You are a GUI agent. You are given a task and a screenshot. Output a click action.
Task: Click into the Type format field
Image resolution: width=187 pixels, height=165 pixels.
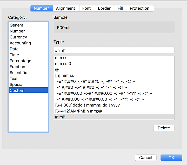tap(114, 50)
